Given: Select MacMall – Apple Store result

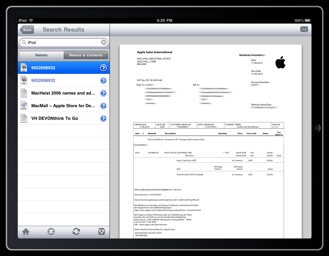Looking at the screenshot, I should [x=64, y=105].
